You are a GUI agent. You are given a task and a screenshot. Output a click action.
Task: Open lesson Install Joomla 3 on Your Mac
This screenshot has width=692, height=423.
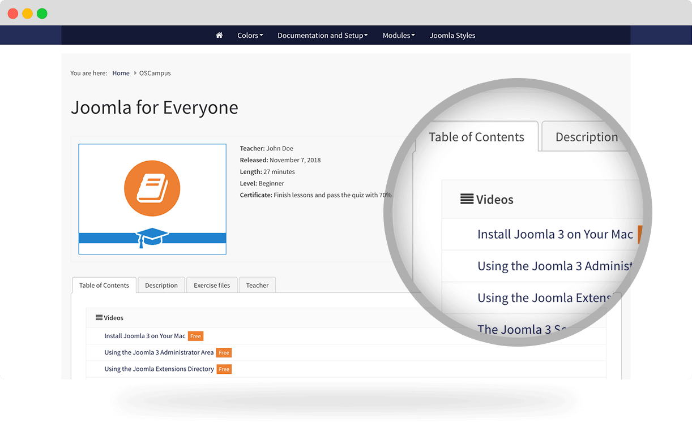(145, 336)
